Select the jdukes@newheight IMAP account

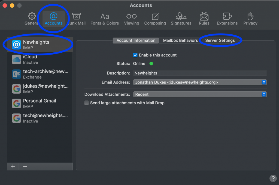point(40,89)
